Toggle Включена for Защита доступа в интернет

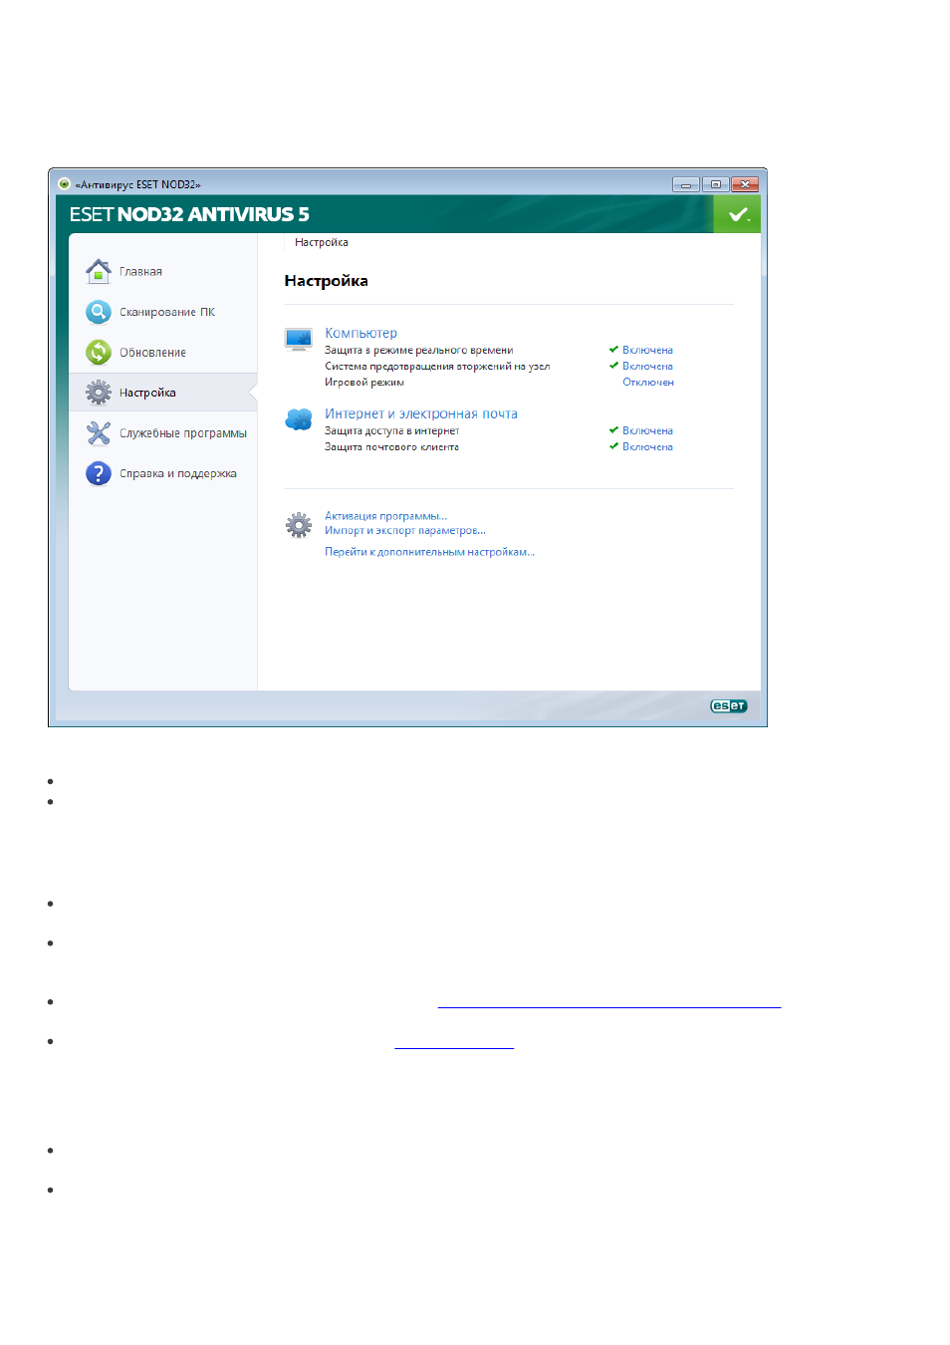coord(647,430)
